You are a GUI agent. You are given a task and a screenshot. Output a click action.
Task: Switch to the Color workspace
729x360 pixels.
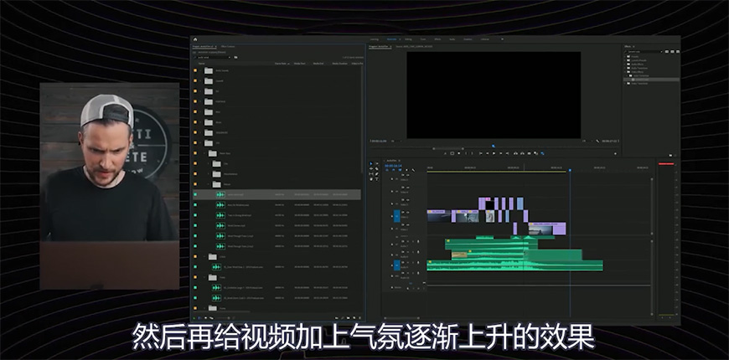pyautogui.click(x=423, y=39)
